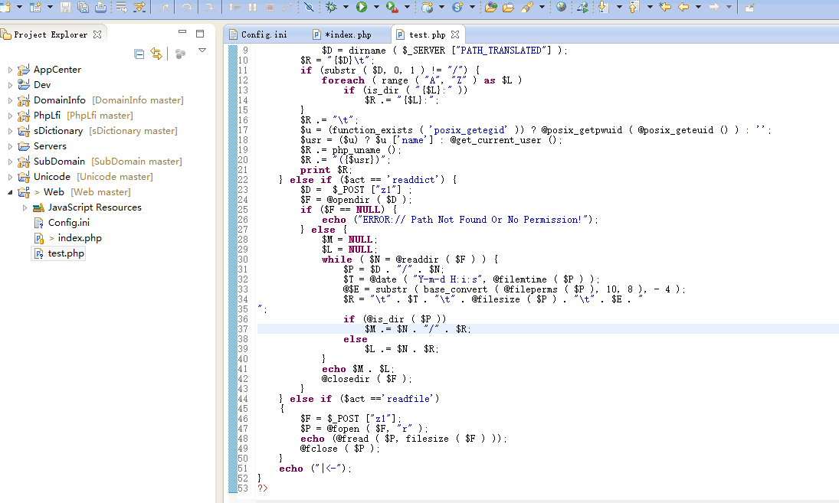Expand the Unicode project
Image resolution: width=839 pixels, height=503 pixels.
(x=10, y=177)
